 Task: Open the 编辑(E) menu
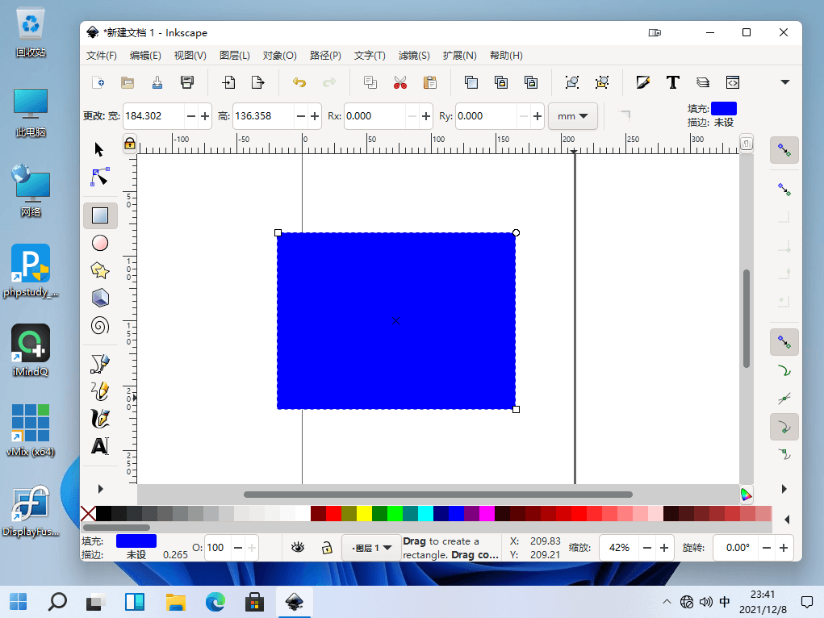[x=145, y=55]
